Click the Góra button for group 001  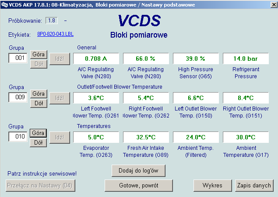tap(39, 54)
